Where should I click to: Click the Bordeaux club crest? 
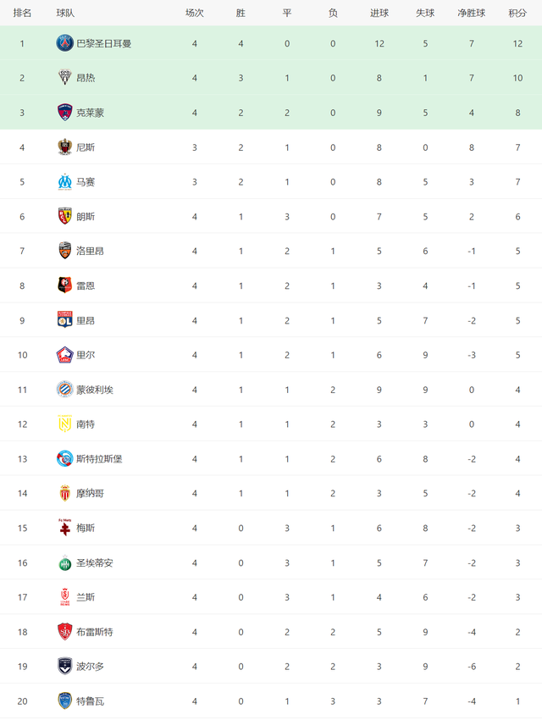click(64, 667)
